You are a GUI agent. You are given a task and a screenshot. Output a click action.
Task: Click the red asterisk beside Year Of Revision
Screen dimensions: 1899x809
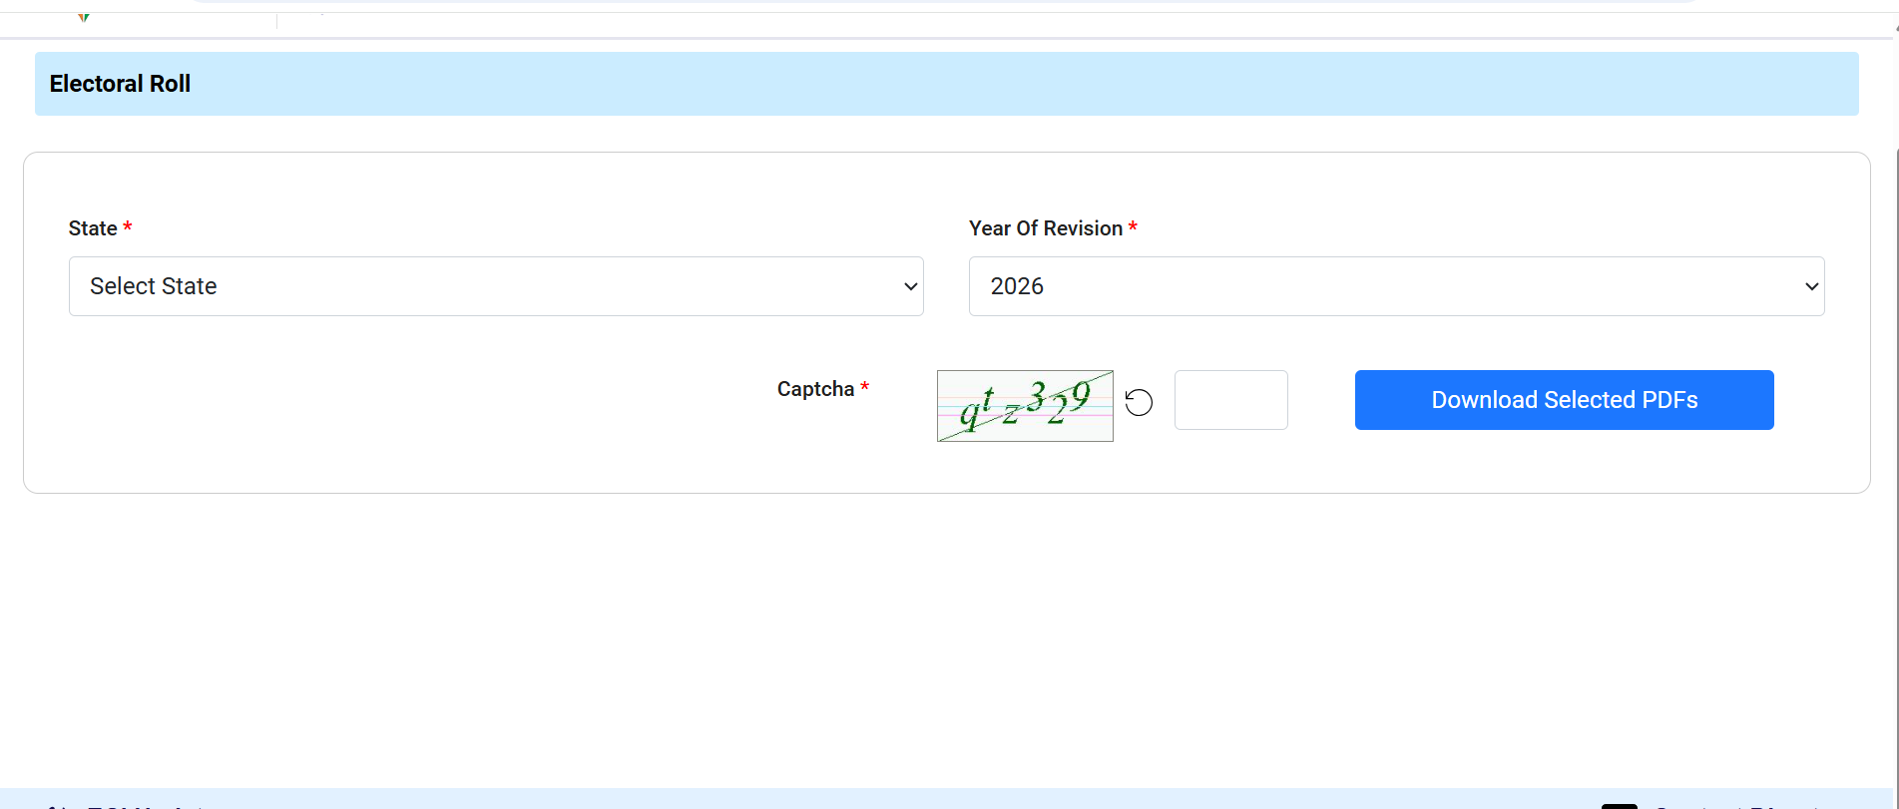coord(1133,227)
